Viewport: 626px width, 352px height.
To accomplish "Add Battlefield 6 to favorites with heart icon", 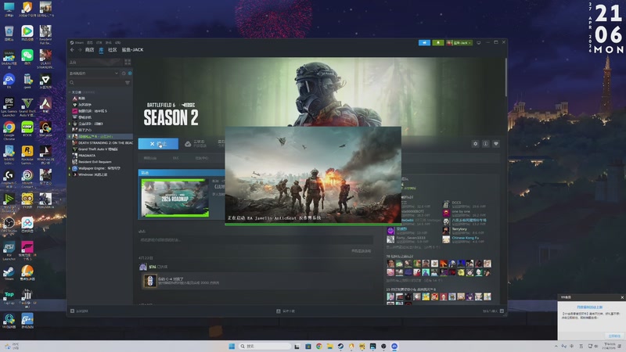I will point(496,144).
